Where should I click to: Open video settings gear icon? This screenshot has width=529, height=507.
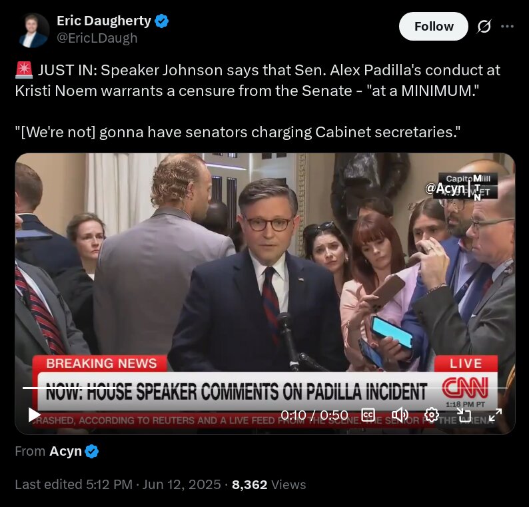(432, 415)
